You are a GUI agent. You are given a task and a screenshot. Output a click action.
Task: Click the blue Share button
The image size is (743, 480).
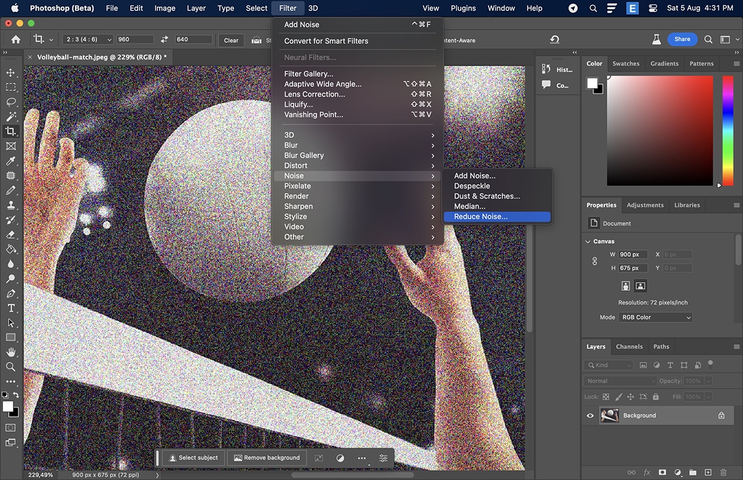pyautogui.click(x=682, y=39)
